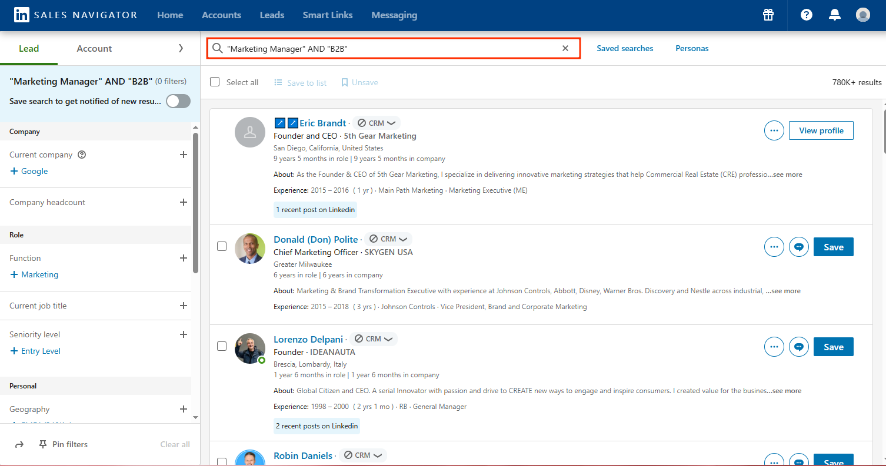Viewport: 886px width, 466px height.
Task: Open Saved searches
Action: [625, 48]
